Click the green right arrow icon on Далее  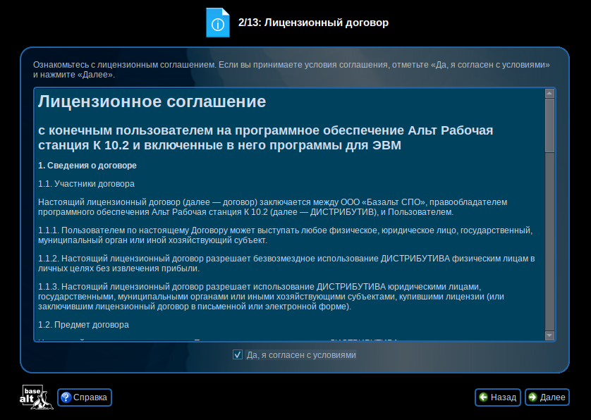point(532,397)
